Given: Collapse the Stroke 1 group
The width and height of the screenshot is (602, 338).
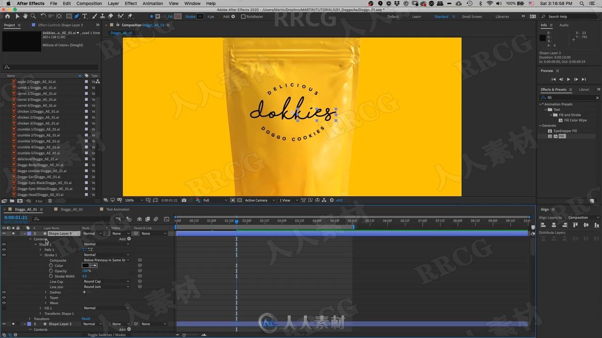Looking at the screenshot, I should point(41,255).
